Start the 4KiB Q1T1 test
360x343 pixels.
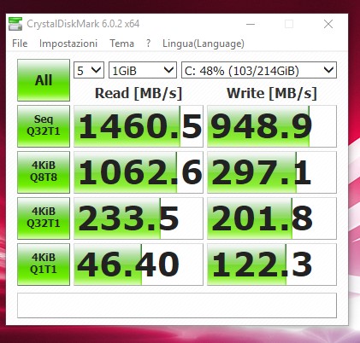tap(44, 265)
